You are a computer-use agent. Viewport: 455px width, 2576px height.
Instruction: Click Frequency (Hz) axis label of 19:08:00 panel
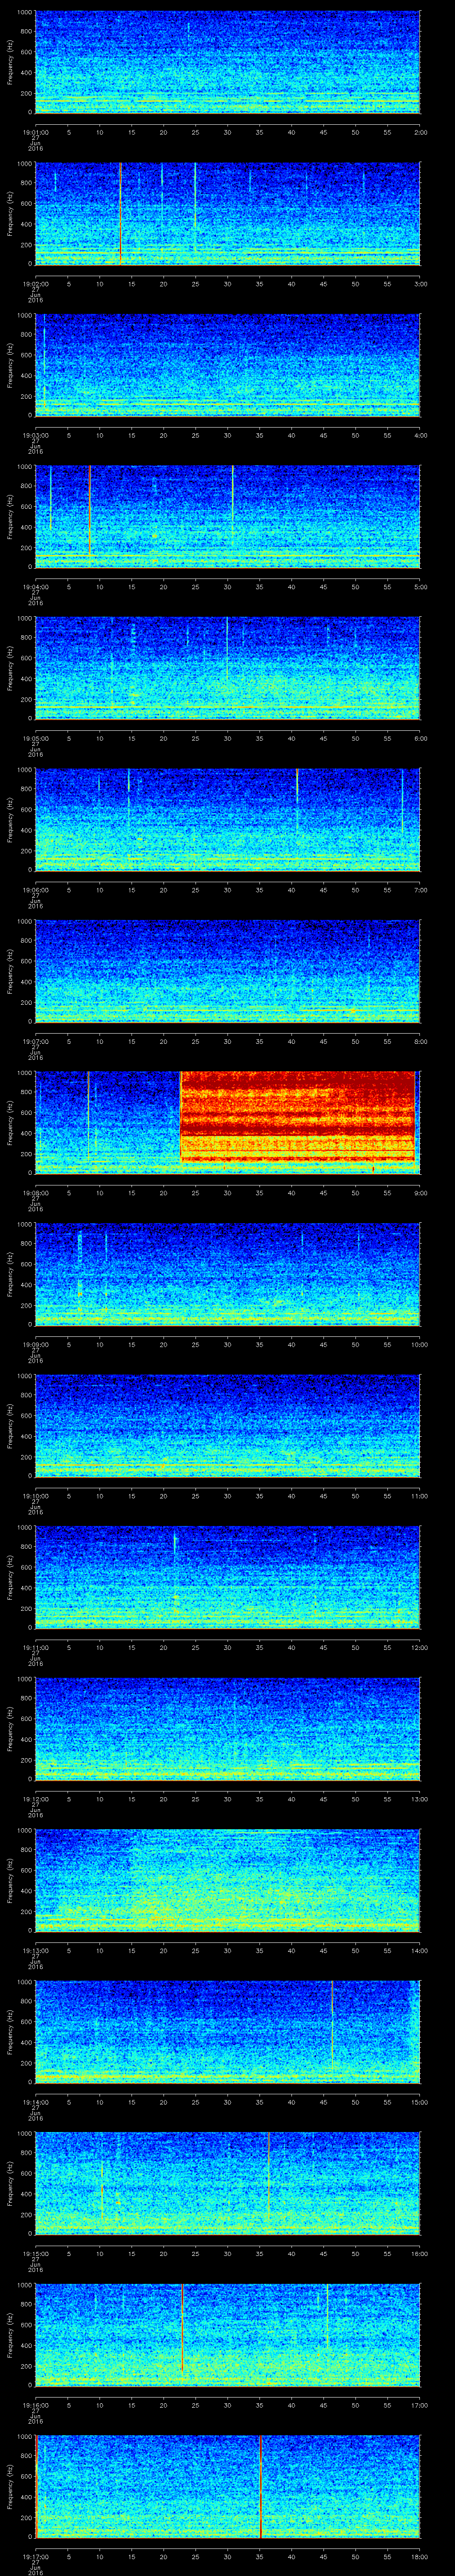click(x=10, y=1122)
